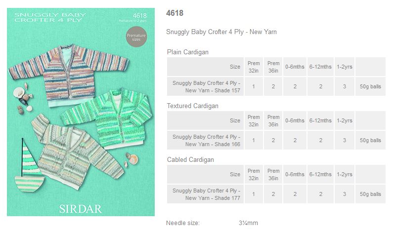The width and height of the screenshot is (394, 231).
Task: Select the 3¼mm needle size value
Action: 248,223
